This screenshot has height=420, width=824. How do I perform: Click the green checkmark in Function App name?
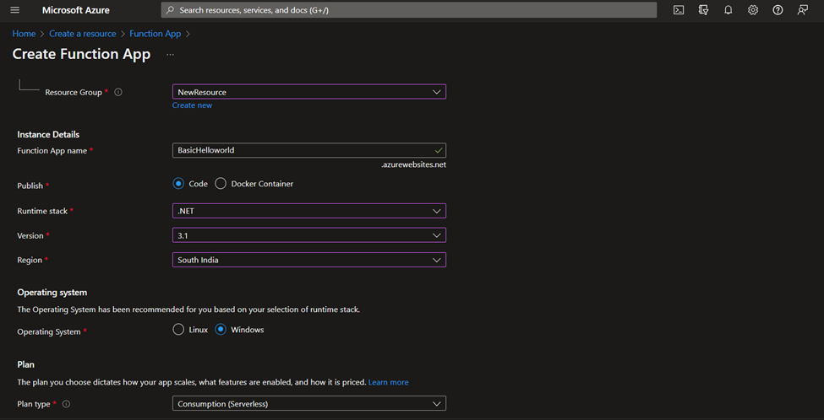click(439, 150)
